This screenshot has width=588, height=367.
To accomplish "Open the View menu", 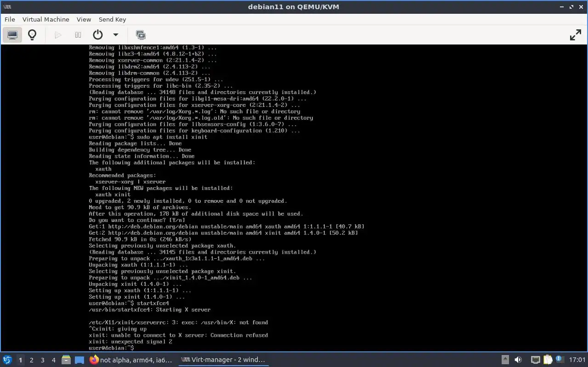I will [84, 19].
